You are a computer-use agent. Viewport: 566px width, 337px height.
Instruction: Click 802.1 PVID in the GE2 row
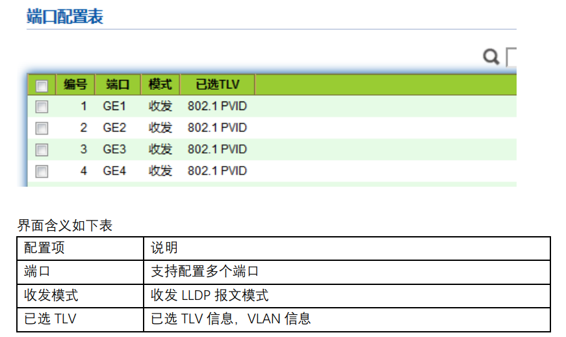click(217, 128)
